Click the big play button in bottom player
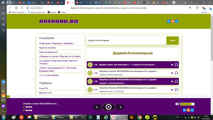The width and height of the screenshot is (213, 120). pyautogui.click(x=108, y=107)
